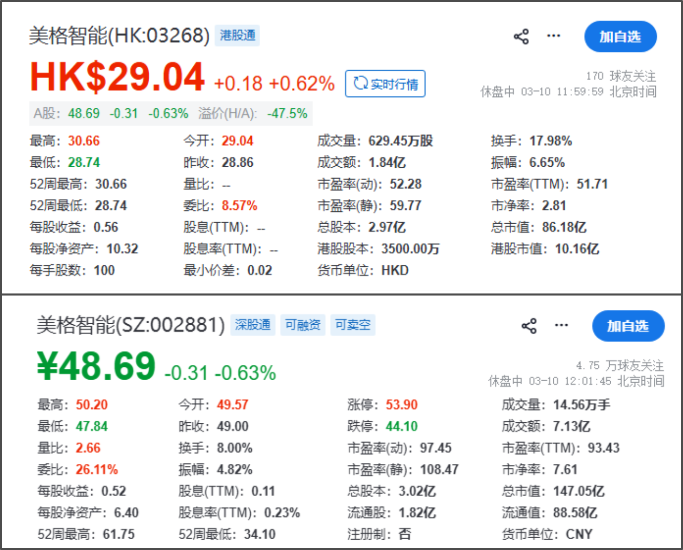Click the 可卖空 tag
683x550 pixels.
pyautogui.click(x=352, y=325)
